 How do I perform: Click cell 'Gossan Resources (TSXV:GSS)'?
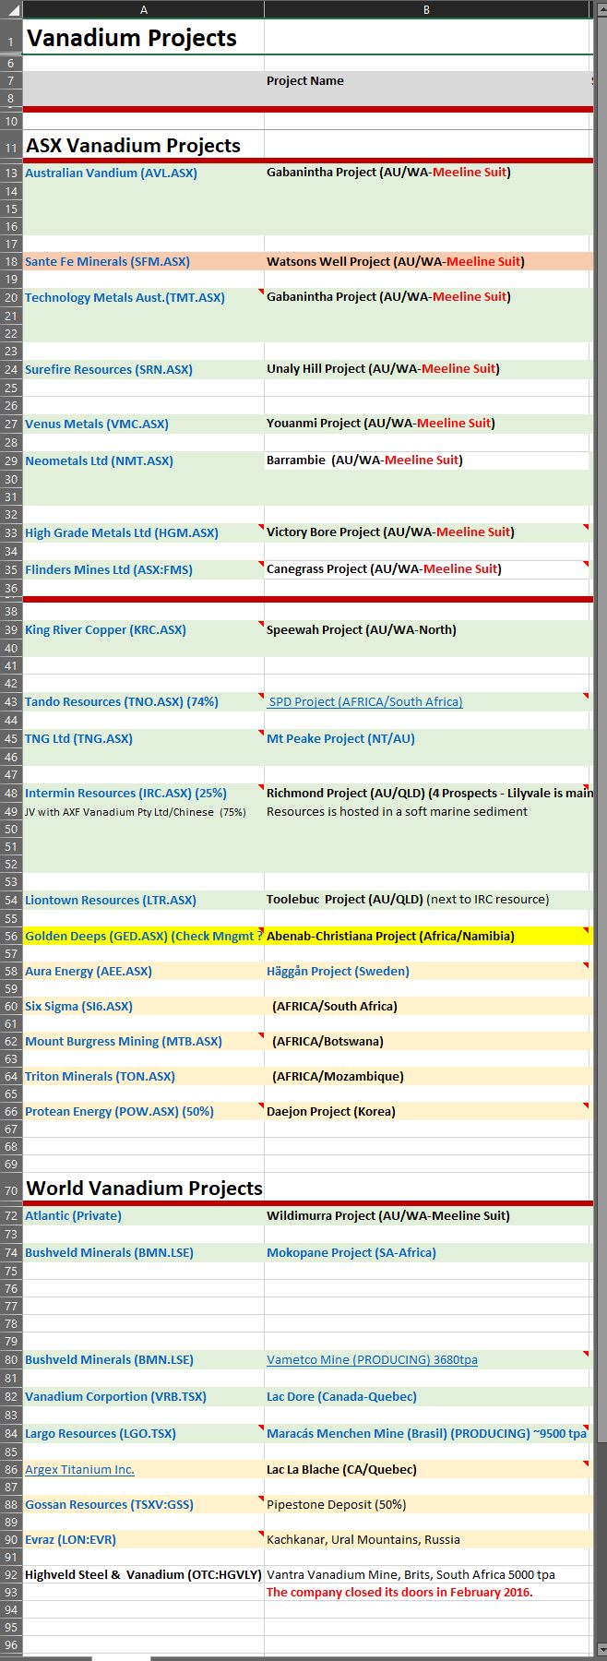143,1504
